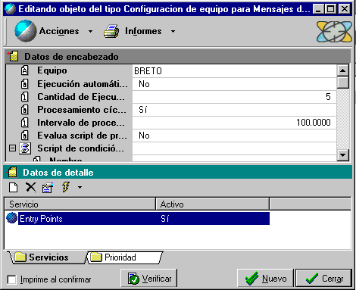Maximize the Editando objeto window
The width and height of the screenshot is (356, 290).
coord(330,9)
